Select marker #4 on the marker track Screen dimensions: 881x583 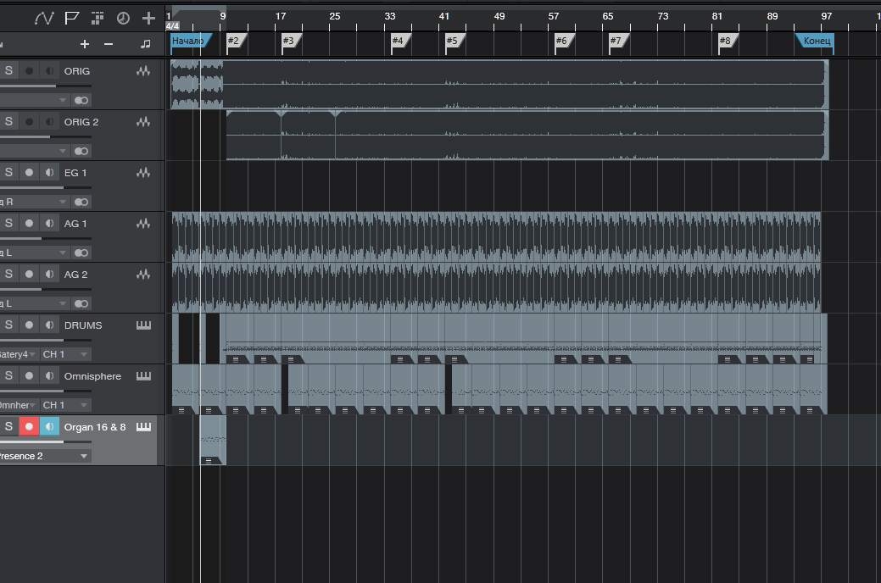click(400, 41)
